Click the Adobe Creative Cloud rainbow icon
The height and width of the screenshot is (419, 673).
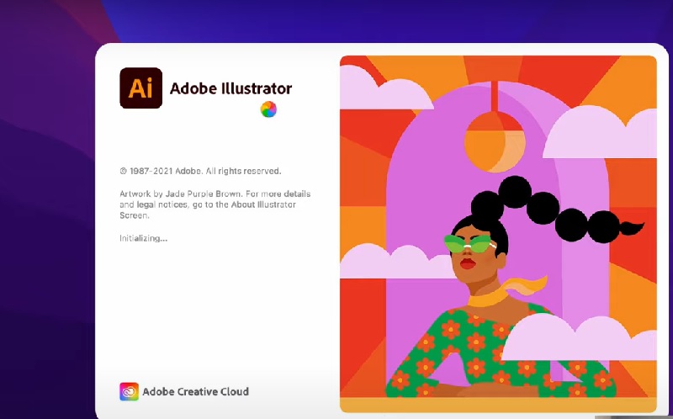pyautogui.click(x=129, y=391)
